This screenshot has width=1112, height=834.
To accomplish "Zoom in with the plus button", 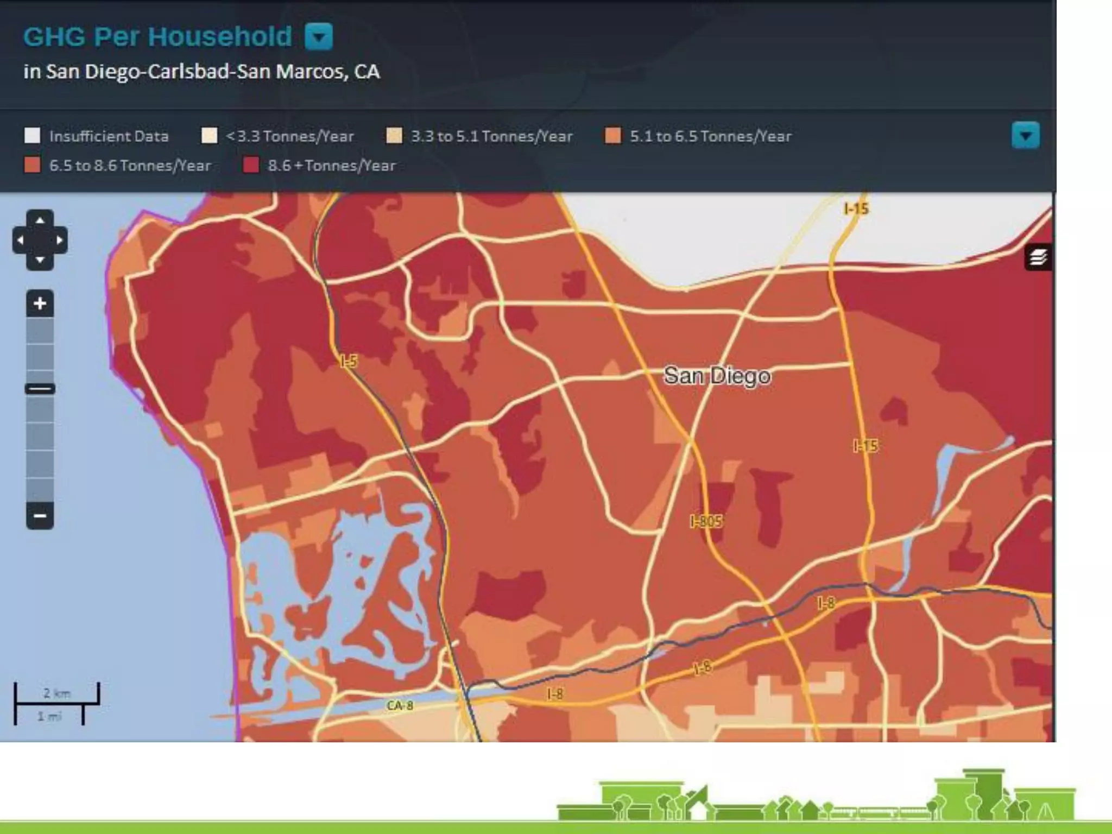I will (x=40, y=304).
